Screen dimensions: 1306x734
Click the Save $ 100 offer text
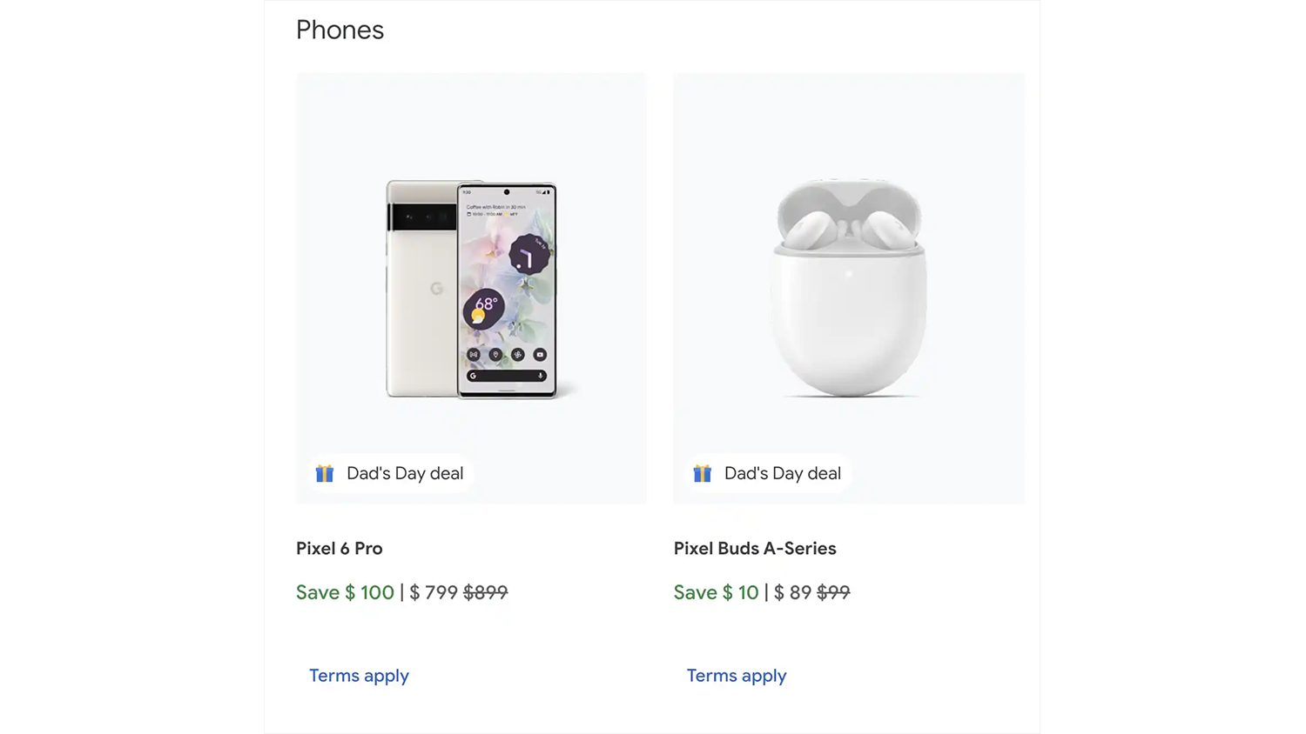[x=345, y=592]
